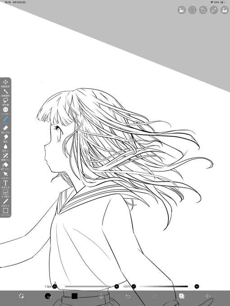Screen dimensions: 230x306
Task: Select the Lasso (投げ縄) tool
Action: (5, 102)
